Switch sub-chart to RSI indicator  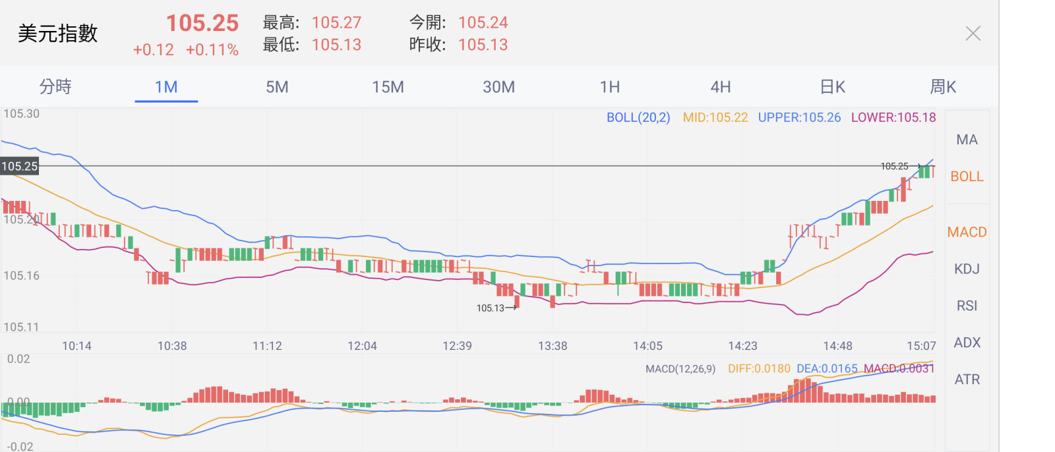[967, 306]
